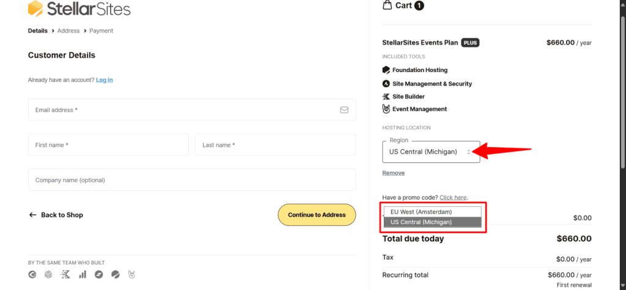Image resolution: width=626 pixels, height=290 pixels.
Task: Open the Region hosting location dropdown
Action: (431, 152)
